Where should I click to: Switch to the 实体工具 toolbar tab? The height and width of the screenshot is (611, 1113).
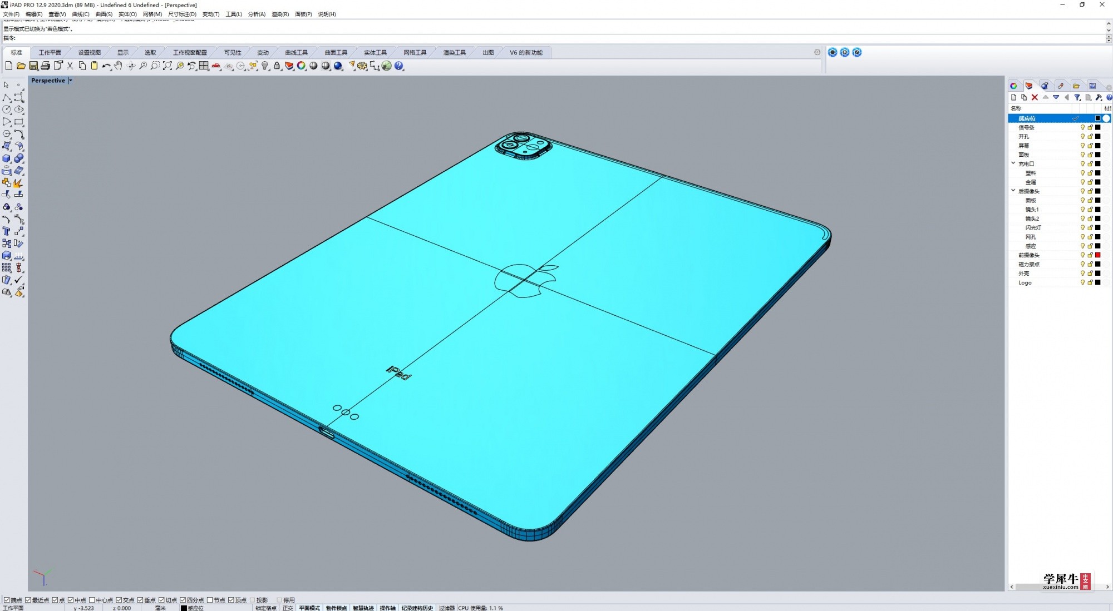coord(375,53)
